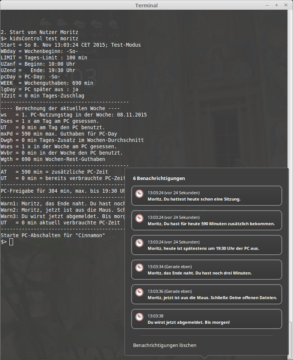Viewport: 293px width, 360px height.
Task: Click clock icon of 'das Ende naht' notification
Action: tap(139, 268)
